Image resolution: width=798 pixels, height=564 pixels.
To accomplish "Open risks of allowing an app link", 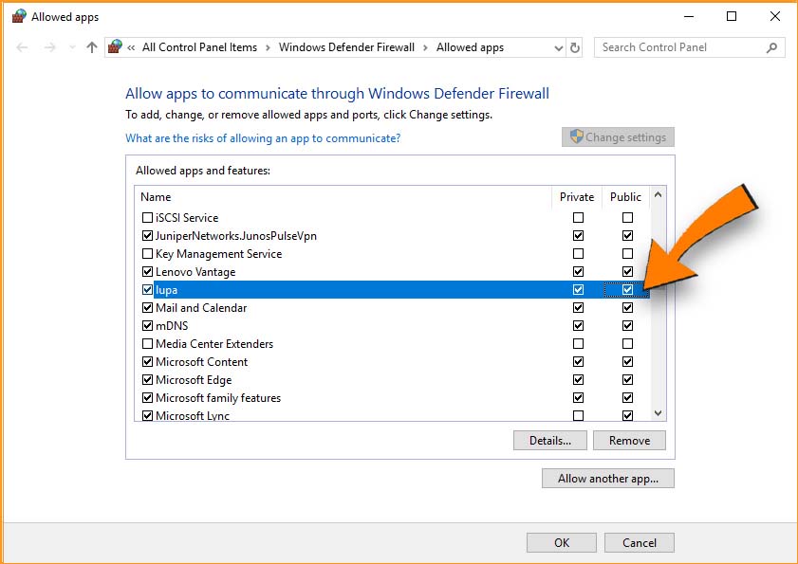I will (x=263, y=138).
